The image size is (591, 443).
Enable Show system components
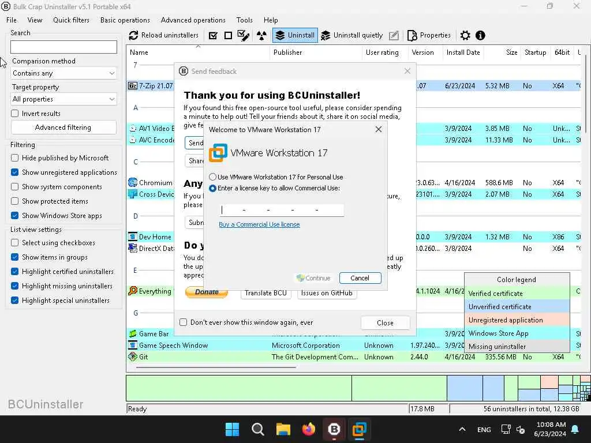pyautogui.click(x=14, y=186)
